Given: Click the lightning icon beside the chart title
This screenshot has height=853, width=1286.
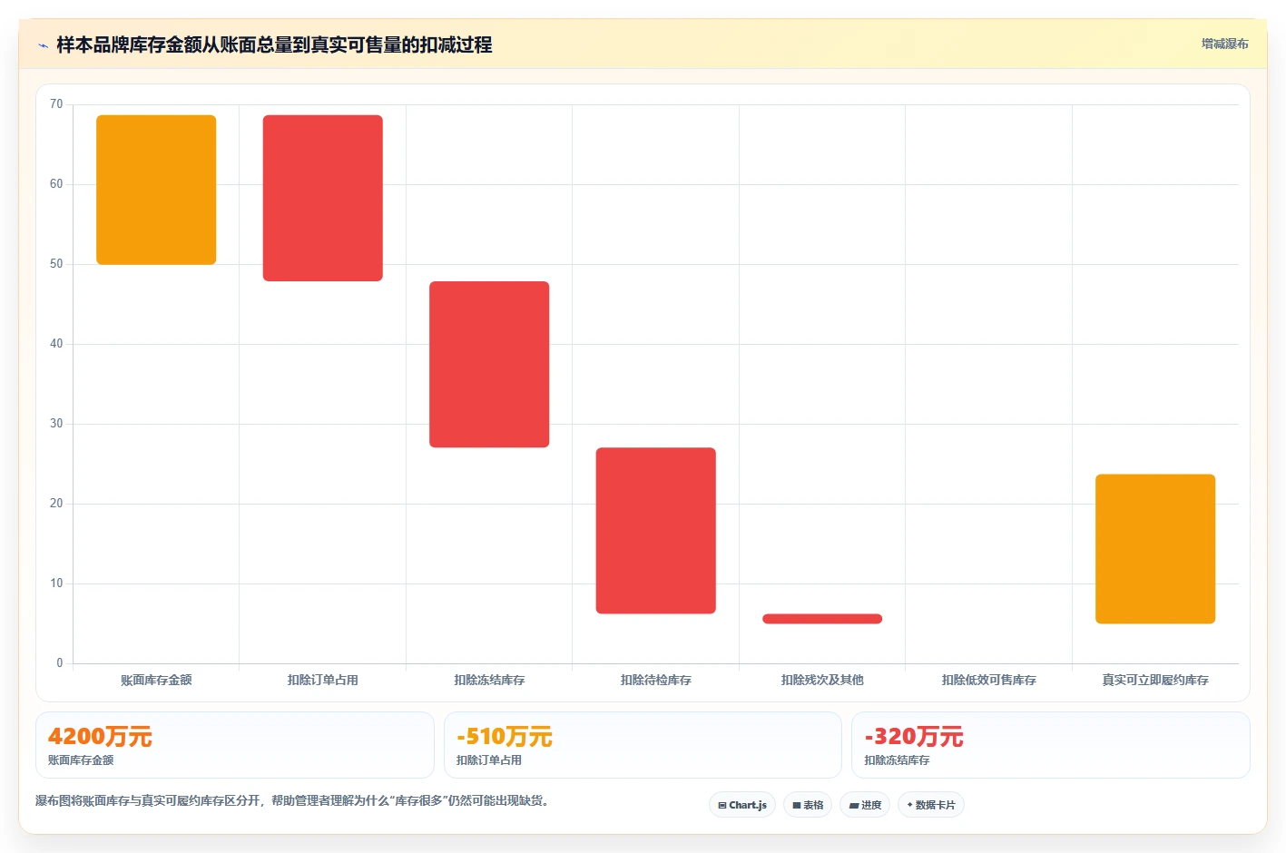Looking at the screenshot, I should (43, 45).
